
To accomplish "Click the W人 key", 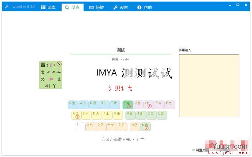I will click(x=83, y=105).
